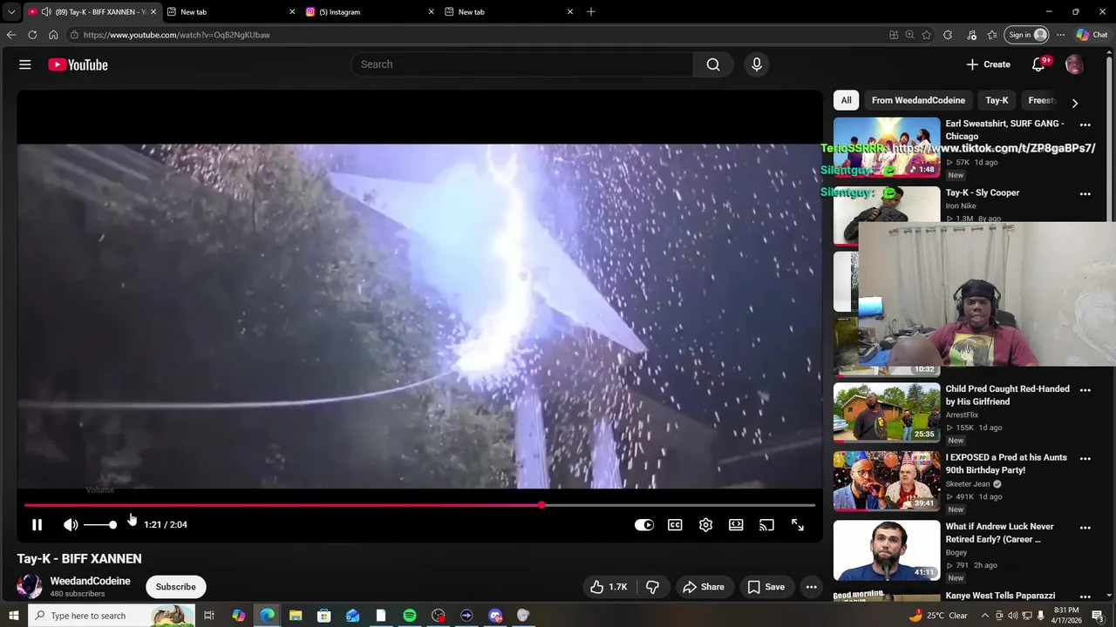Open the Skeeter Jean channel name
1116x627 pixels.
[x=968, y=484]
